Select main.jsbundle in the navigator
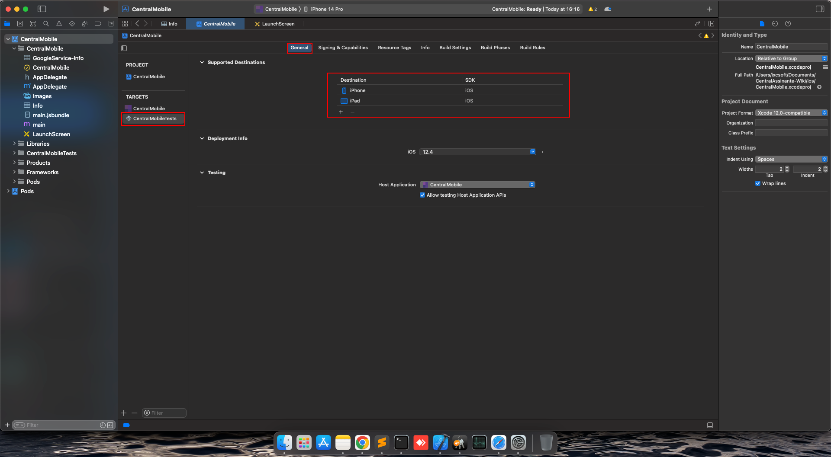The width and height of the screenshot is (831, 457). [x=51, y=115]
